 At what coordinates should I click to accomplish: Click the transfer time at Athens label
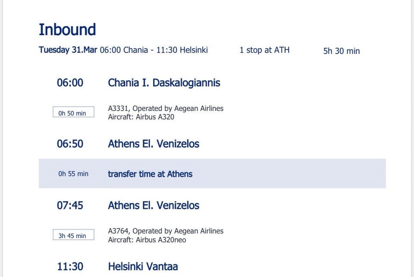pos(150,174)
